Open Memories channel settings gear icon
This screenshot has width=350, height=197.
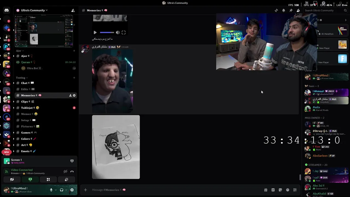point(74,95)
